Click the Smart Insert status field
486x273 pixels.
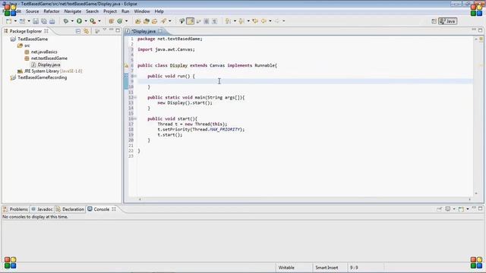327,268
